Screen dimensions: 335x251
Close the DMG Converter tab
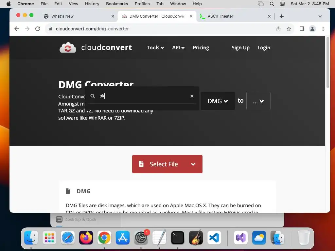[191, 16]
